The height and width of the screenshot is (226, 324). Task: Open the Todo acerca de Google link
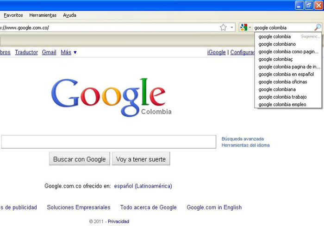149,207
